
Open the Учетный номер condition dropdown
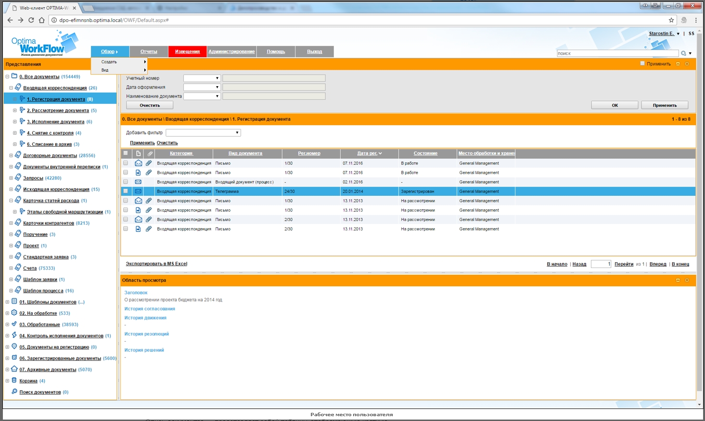click(202, 78)
